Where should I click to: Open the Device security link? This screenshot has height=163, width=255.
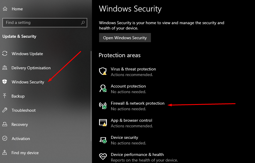coord(124,137)
